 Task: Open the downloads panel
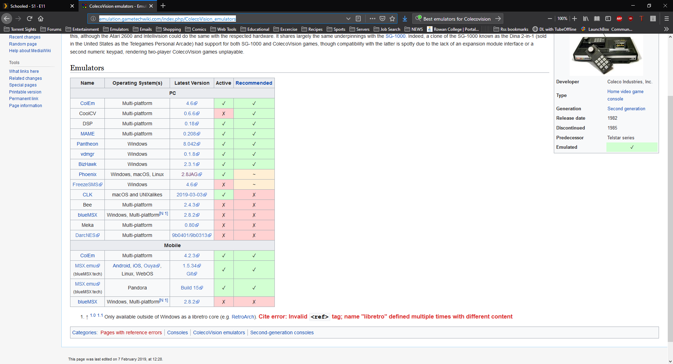405,19
